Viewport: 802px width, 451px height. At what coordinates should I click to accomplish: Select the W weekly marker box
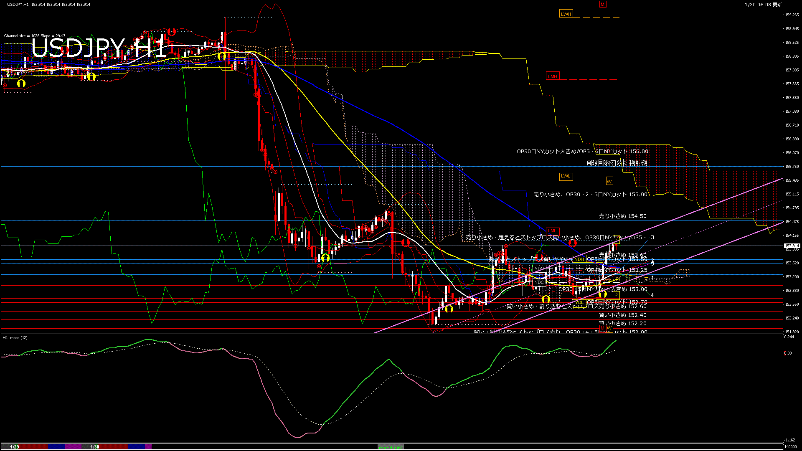(x=609, y=181)
